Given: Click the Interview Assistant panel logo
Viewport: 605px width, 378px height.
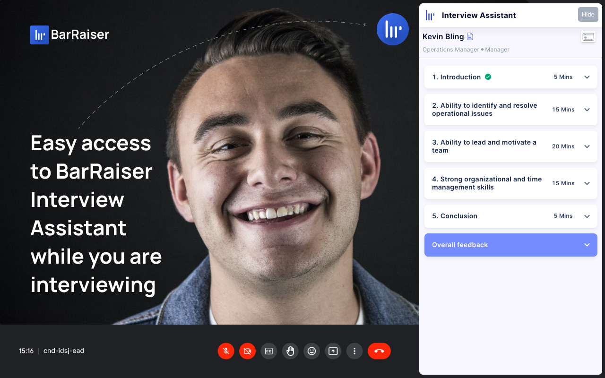Looking at the screenshot, I should [x=430, y=15].
